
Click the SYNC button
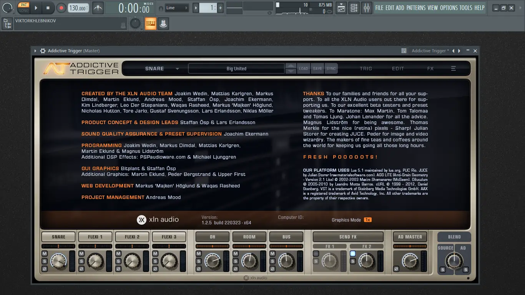(x=331, y=68)
